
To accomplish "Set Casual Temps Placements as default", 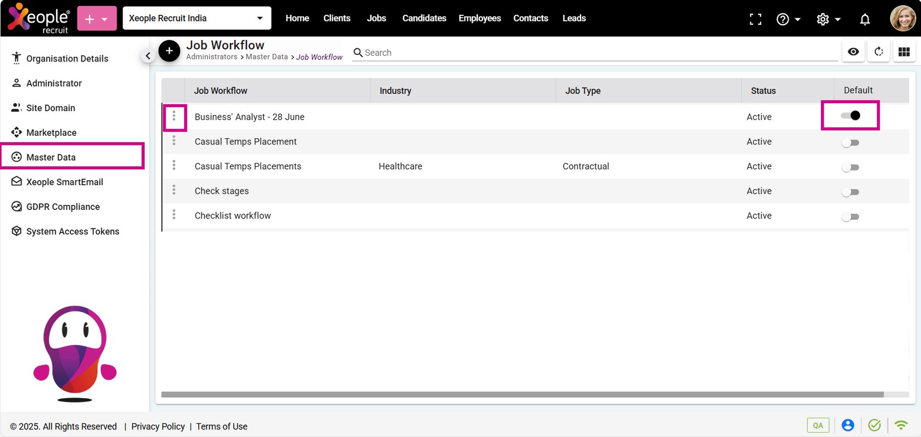I will (851, 167).
